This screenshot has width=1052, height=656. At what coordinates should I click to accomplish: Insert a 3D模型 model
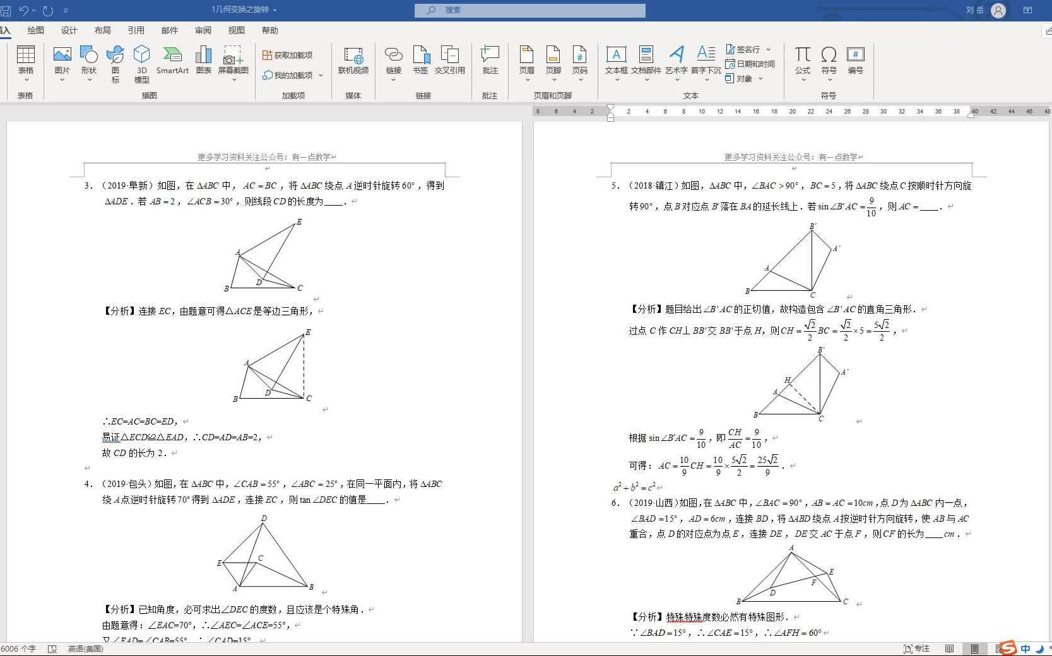(142, 64)
